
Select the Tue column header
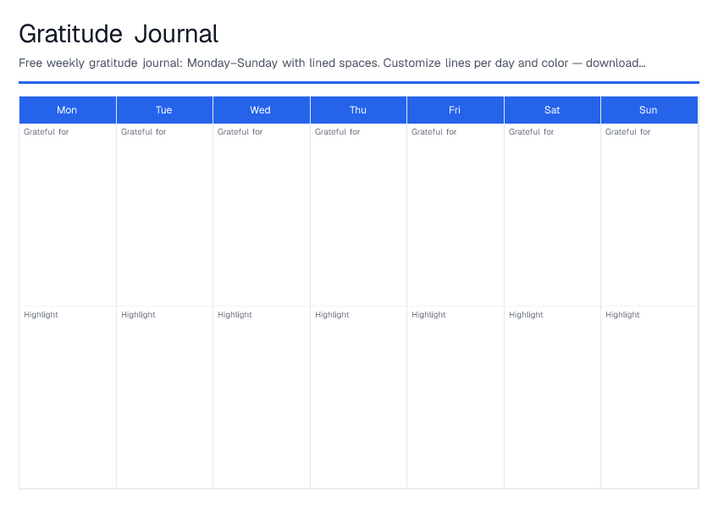click(x=164, y=110)
